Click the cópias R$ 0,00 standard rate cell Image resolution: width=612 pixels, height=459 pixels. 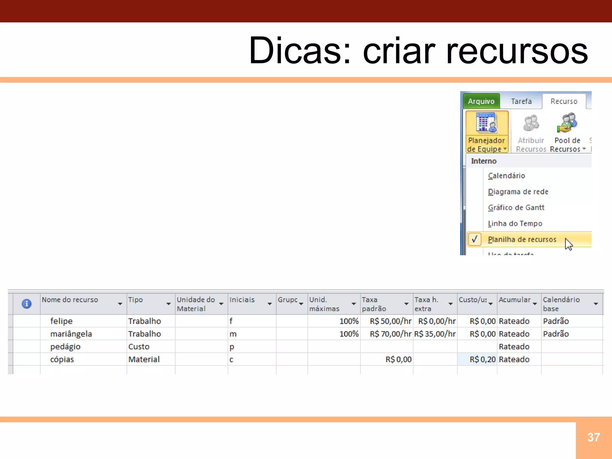pos(387,359)
